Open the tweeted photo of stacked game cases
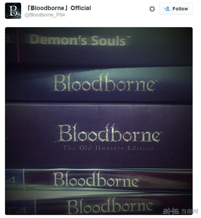201x218 pixels. pyautogui.click(x=99, y=121)
